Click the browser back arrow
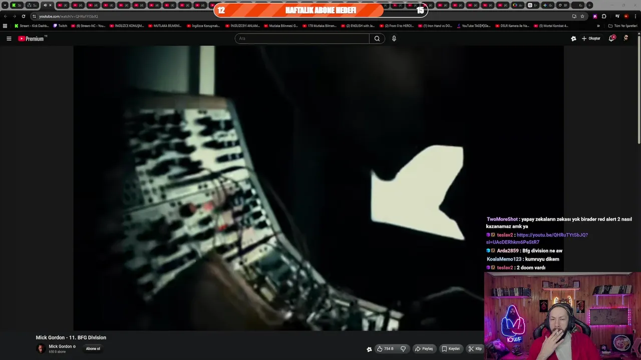 pos(6,16)
